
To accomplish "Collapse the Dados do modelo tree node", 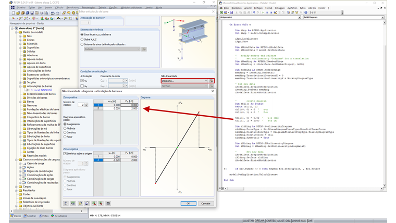I will click(17, 32).
